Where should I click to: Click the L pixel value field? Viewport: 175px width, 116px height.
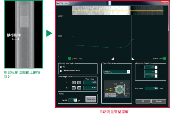[x=90, y=82]
